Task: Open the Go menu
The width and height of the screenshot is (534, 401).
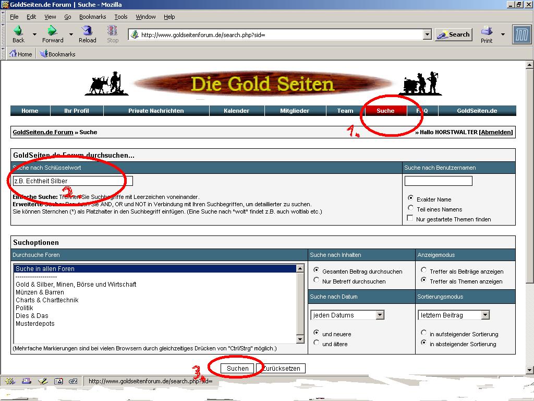Action: pos(68,17)
